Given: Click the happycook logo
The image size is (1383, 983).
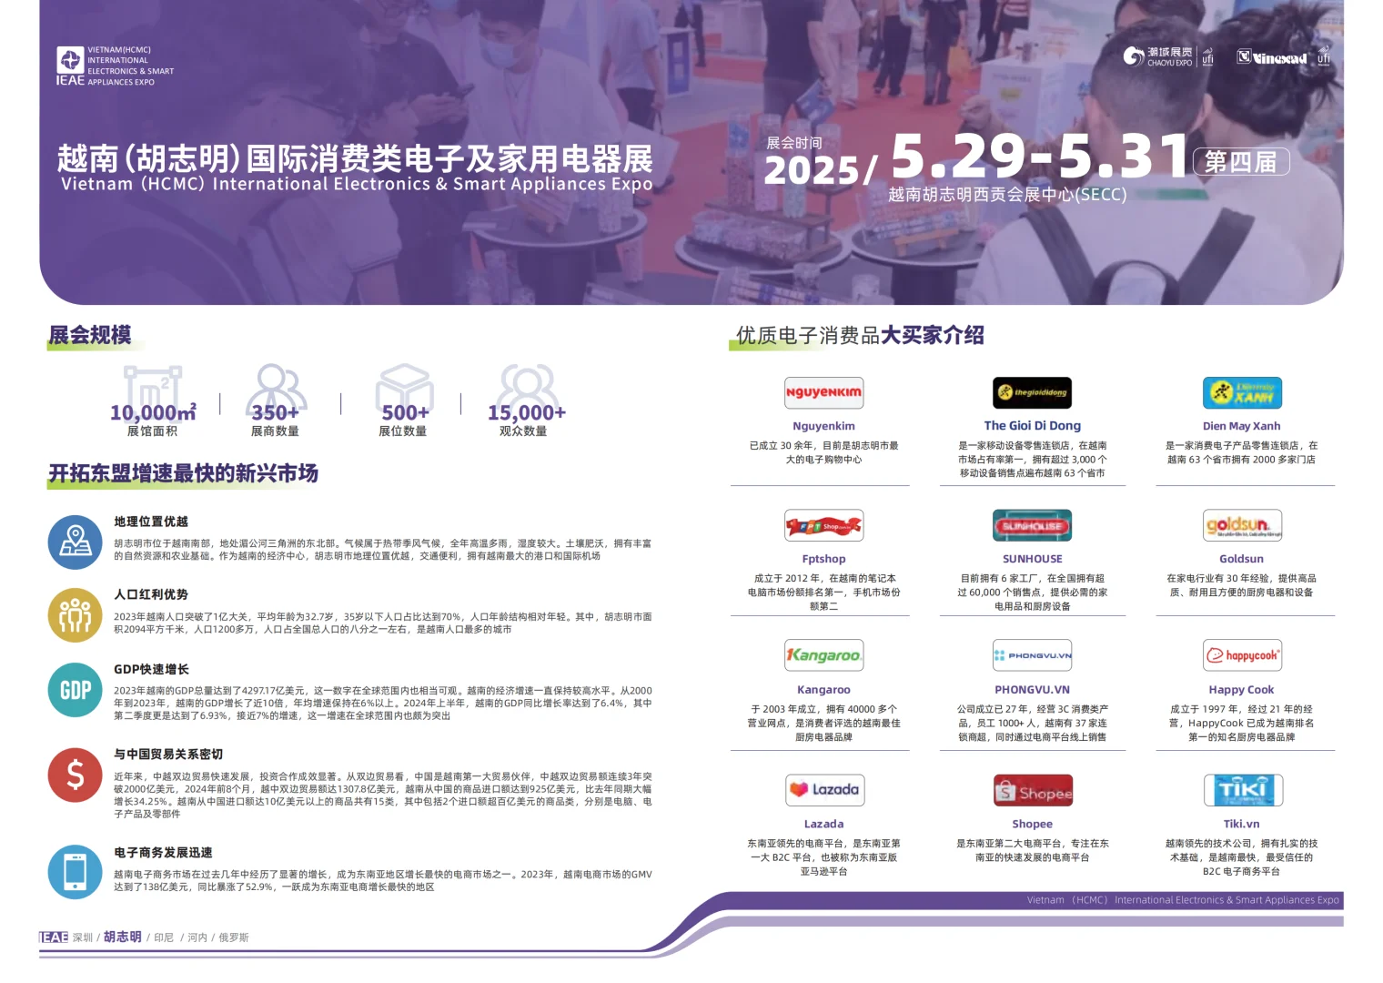Looking at the screenshot, I should point(1242,655).
